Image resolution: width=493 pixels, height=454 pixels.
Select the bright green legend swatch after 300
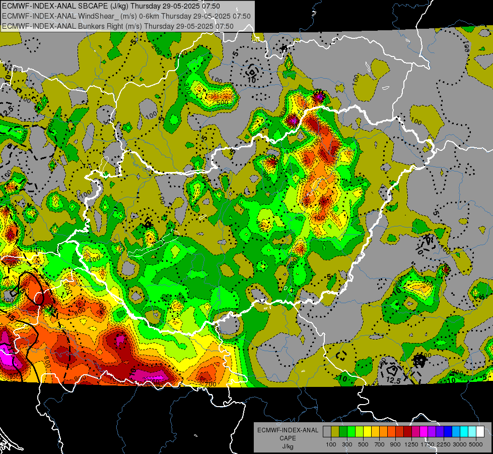pyautogui.click(x=351, y=431)
